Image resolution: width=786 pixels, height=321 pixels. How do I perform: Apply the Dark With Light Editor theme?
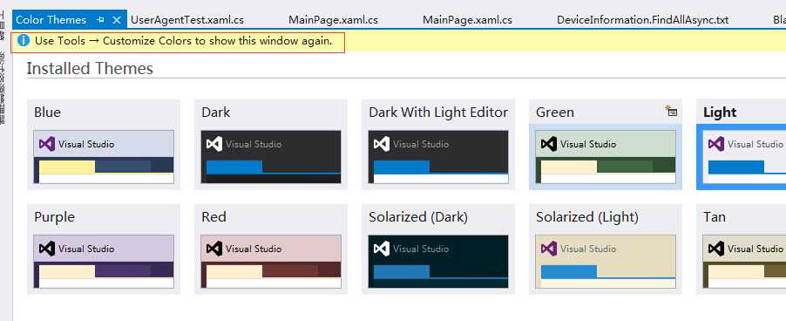pos(438,145)
